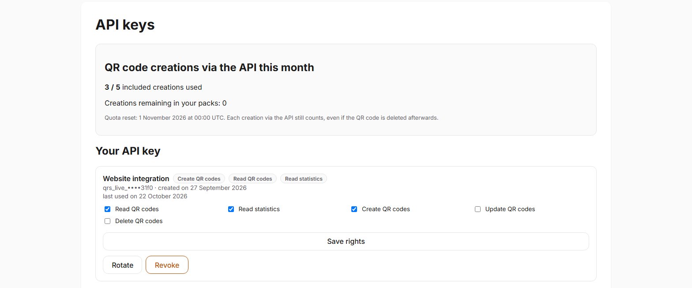This screenshot has width=692, height=288.
Task: Uncheck the Read statistics checkbox
Action: point(231,209)
